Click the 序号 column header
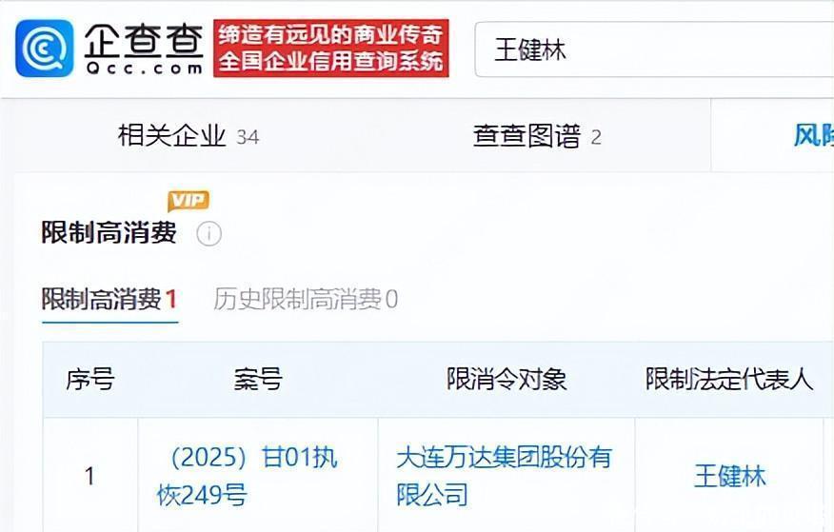The height and width of the screenshot is (532, 834). pyautogui.click(x=90, y=380)
